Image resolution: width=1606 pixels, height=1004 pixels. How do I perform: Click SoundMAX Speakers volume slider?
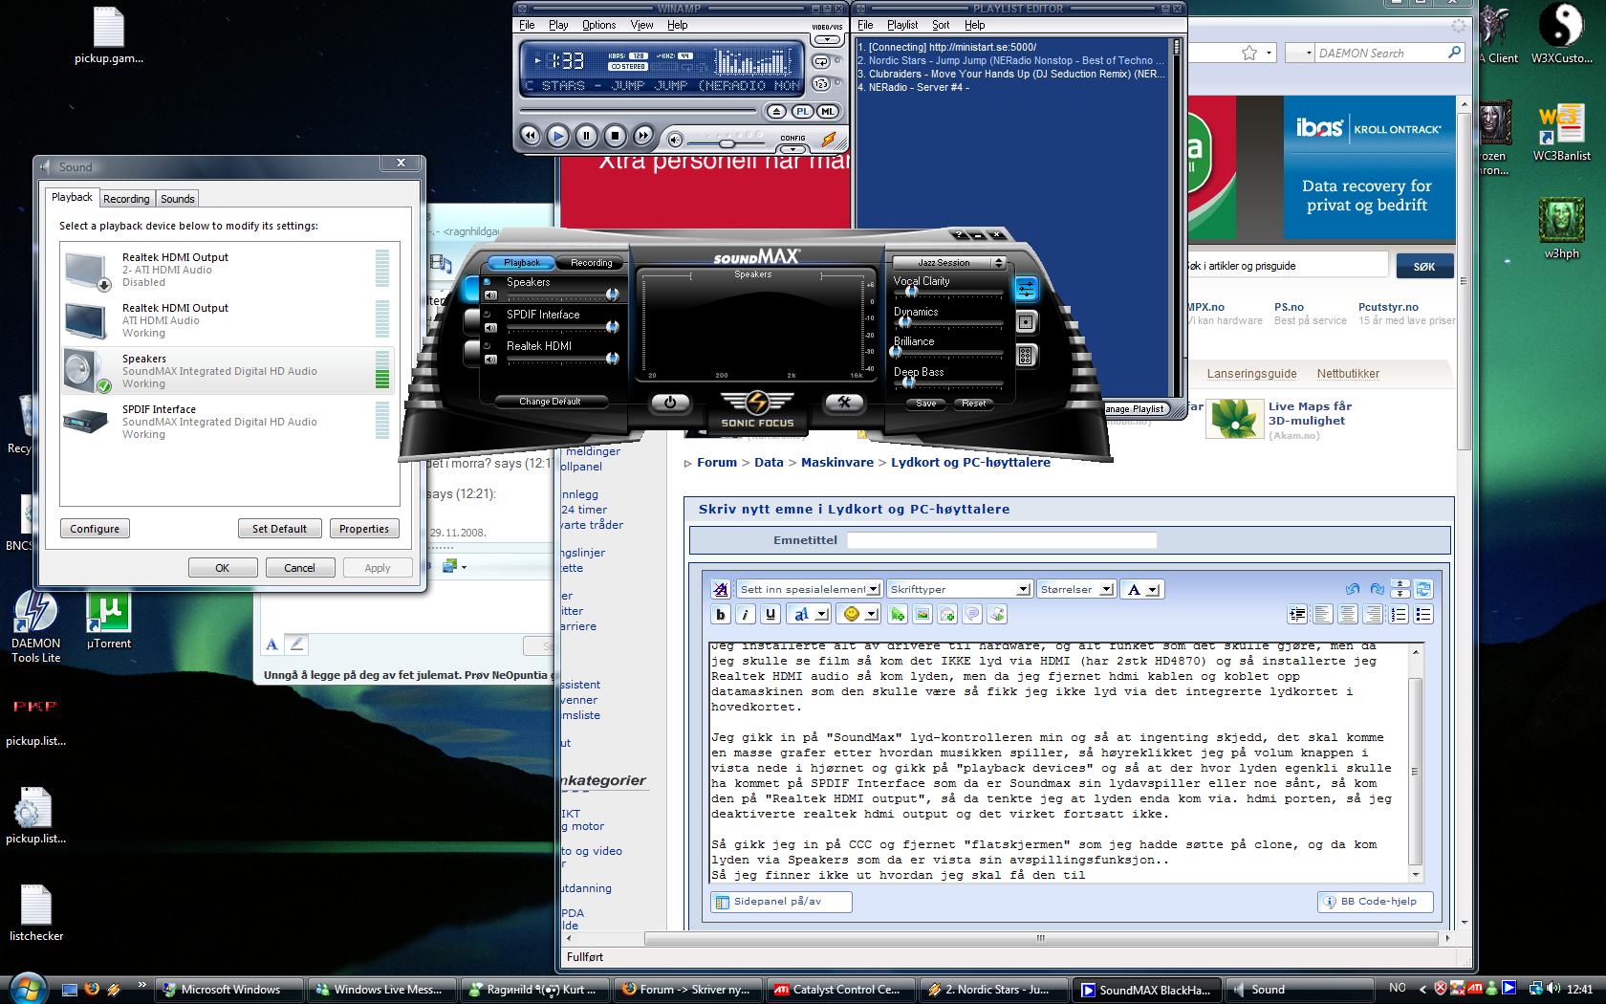pyautogui.click(x=561, y=295)
